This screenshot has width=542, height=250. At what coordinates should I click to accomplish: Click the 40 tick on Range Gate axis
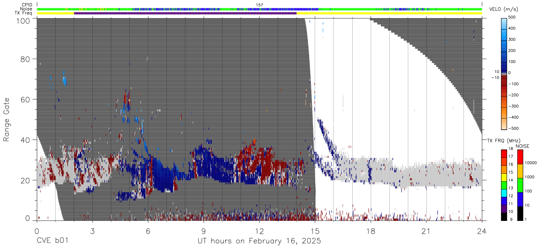point(25,140)
